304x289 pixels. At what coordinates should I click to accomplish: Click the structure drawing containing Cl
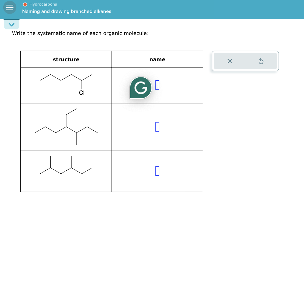tap(66, 84)
